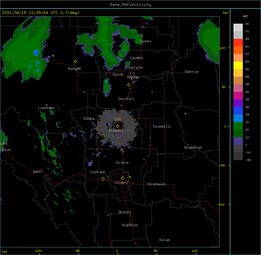Image resolution: width=261 pixels, height=255 pixels.
Task: Click the Stettler label
Action: click(192, 72)
